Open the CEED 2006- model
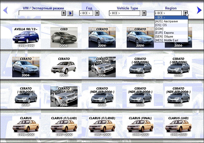The height and width of the screenshot is (143, 204). (64, 37)
